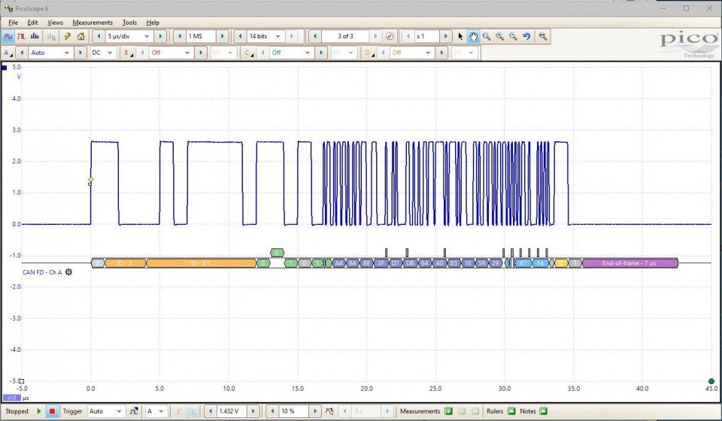Select spectrum mode icon
722x421 pixels.
(x=35, y=36)
